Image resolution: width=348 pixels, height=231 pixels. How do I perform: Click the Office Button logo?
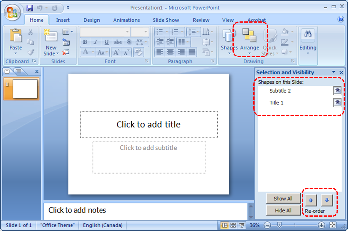(x=12, y=12)
